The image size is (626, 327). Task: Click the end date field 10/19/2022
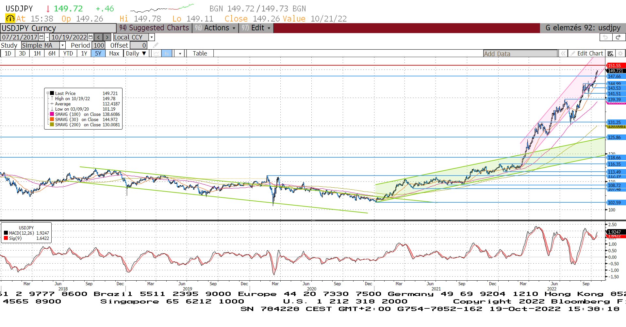[x=69, y=37]
